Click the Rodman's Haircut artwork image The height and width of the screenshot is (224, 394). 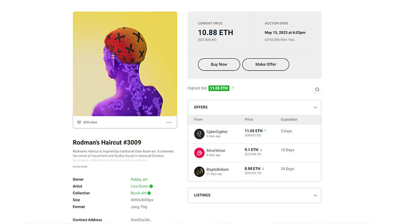125,64
